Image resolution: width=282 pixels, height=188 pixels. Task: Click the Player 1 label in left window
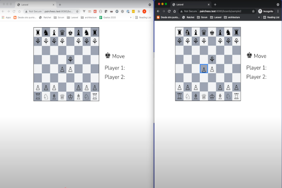[x=115, y=68]
